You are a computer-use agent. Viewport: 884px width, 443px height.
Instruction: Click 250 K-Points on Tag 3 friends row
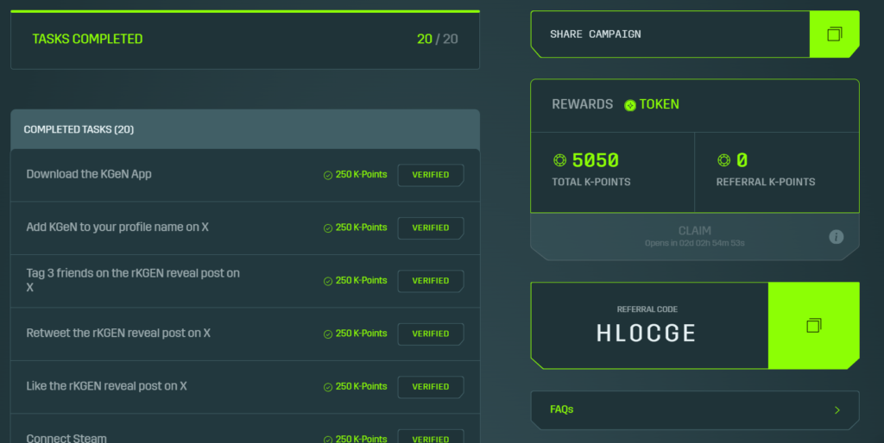pos(362,280)
